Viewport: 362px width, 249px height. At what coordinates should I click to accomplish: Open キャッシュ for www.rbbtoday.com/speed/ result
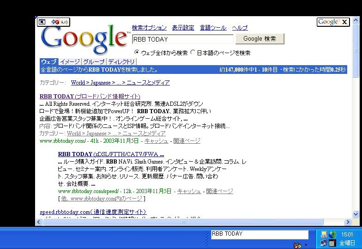(x=189, y=191)
